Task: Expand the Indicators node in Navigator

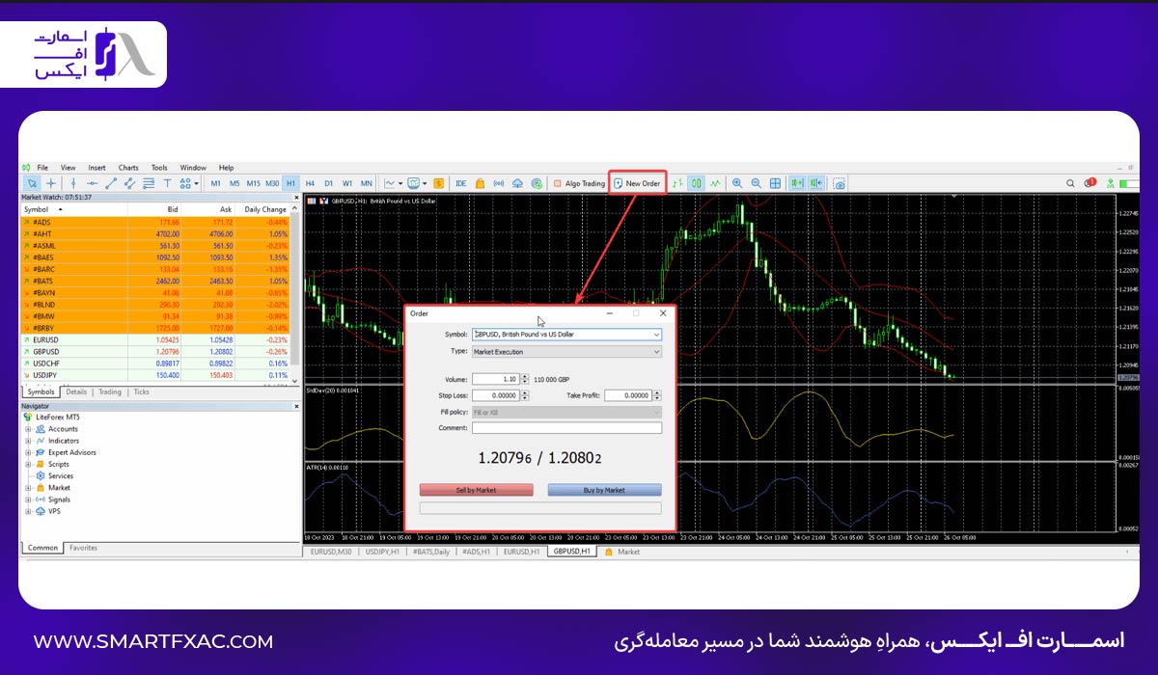Action: pos(28,441)
